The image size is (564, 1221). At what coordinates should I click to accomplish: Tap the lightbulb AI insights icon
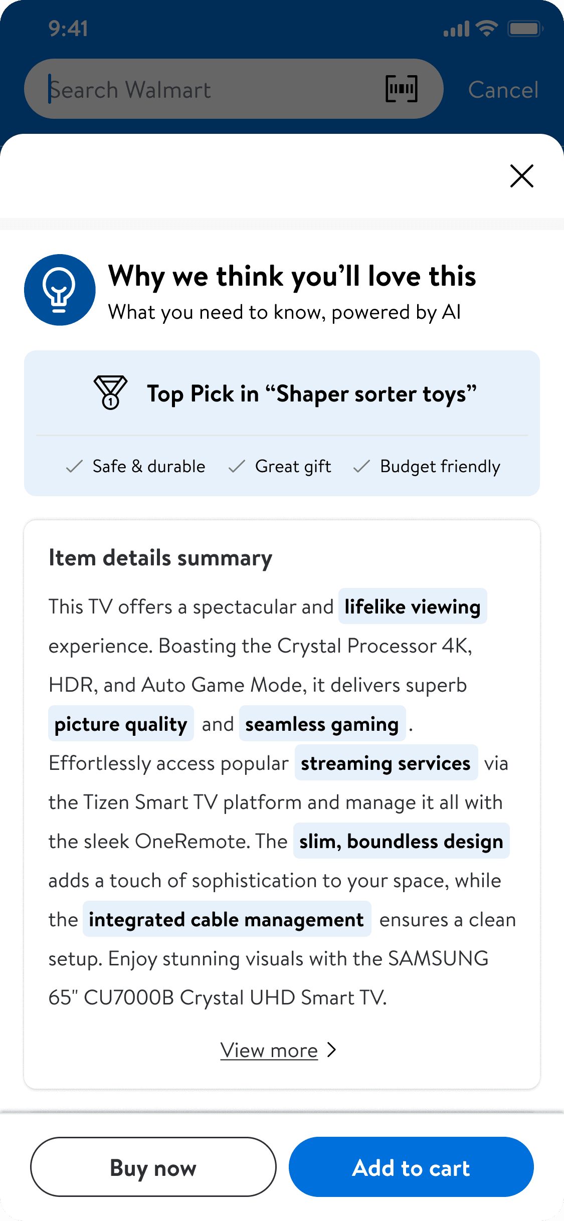point(60,290)
